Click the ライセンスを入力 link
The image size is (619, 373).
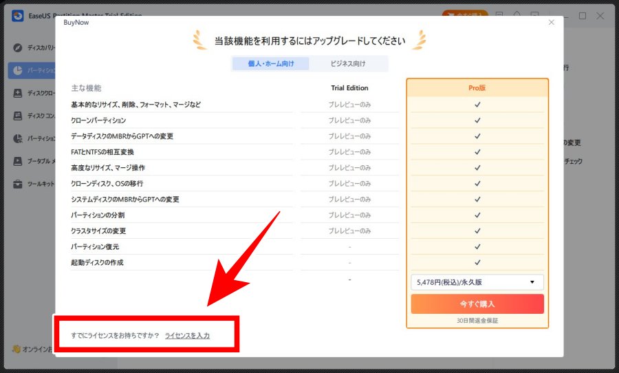click(x=187, y=335)
